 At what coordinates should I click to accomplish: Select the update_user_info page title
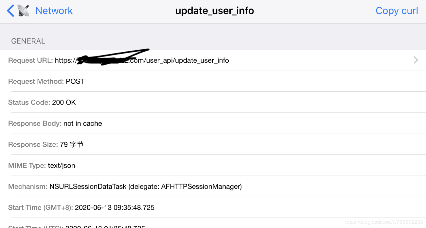pos(215,11)
